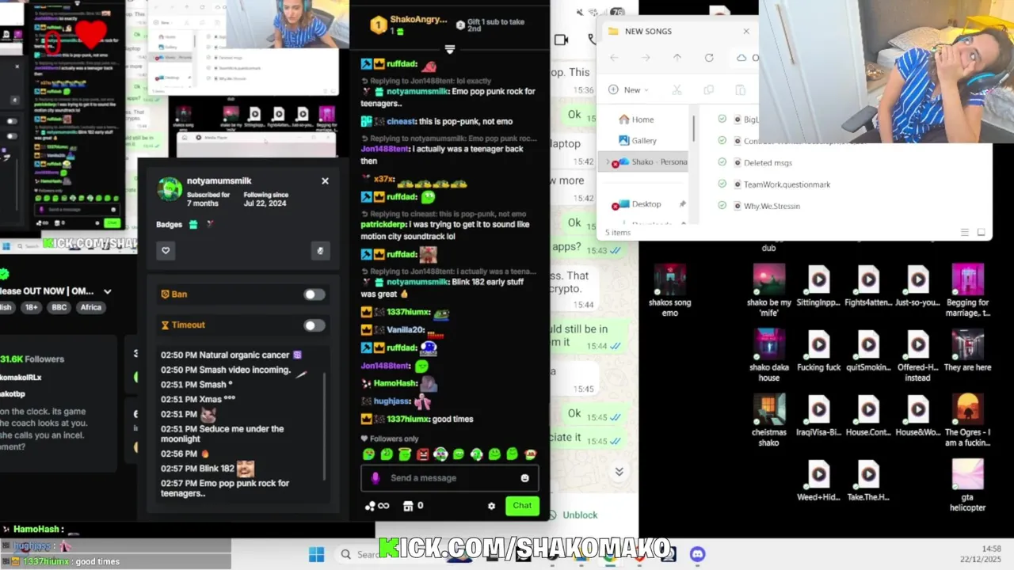The height and width of the screenshot is (570, 1014).
Task: Click the Paste icon in Explorer toolbar
Action: 740,89
